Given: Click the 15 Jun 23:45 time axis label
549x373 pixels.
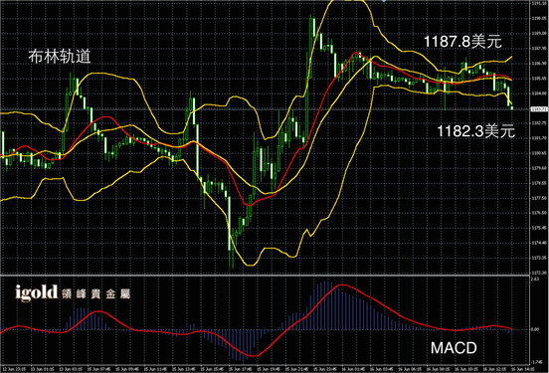Looking at the screenshot, I should [325, 369].
